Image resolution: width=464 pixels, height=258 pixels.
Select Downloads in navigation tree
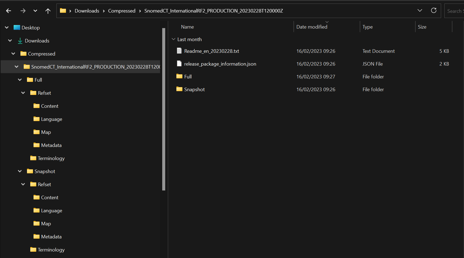coord(37,41)
